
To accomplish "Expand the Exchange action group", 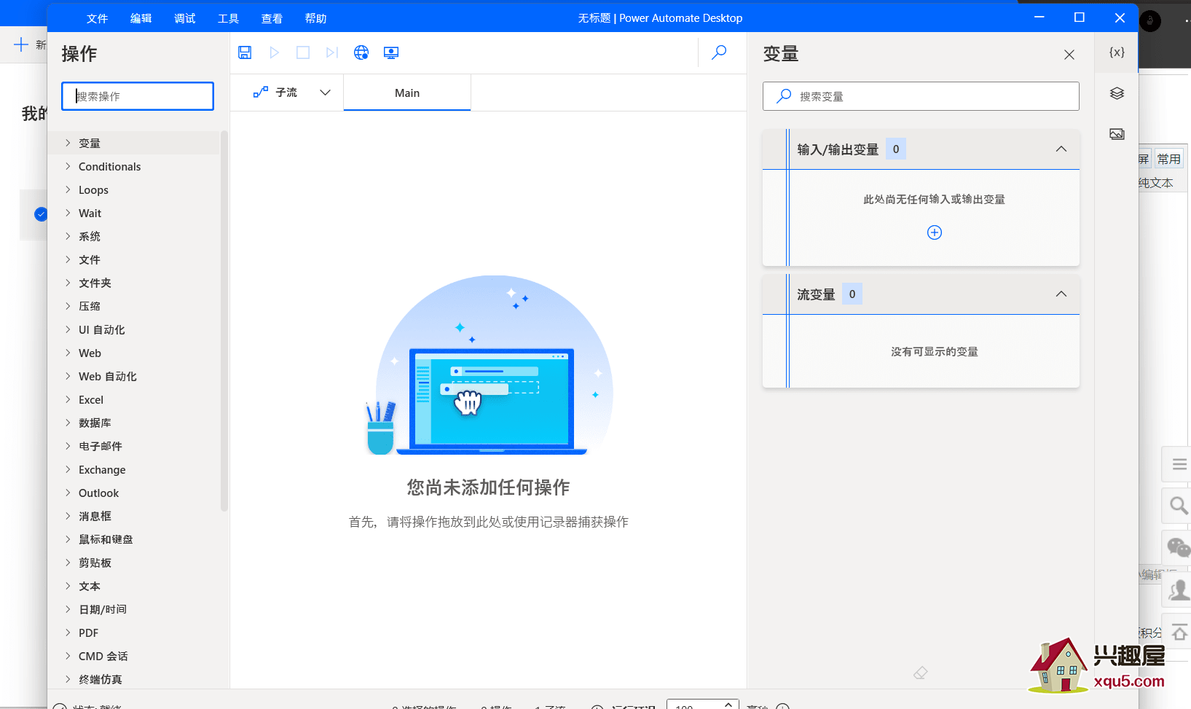I will (68, 469).
